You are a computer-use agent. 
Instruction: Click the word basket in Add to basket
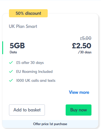tap(34, 110)
